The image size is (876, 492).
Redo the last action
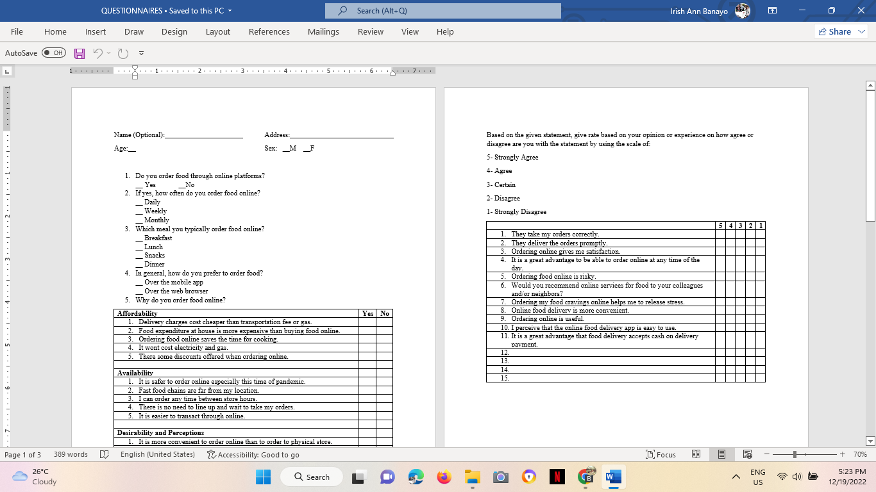123,53
